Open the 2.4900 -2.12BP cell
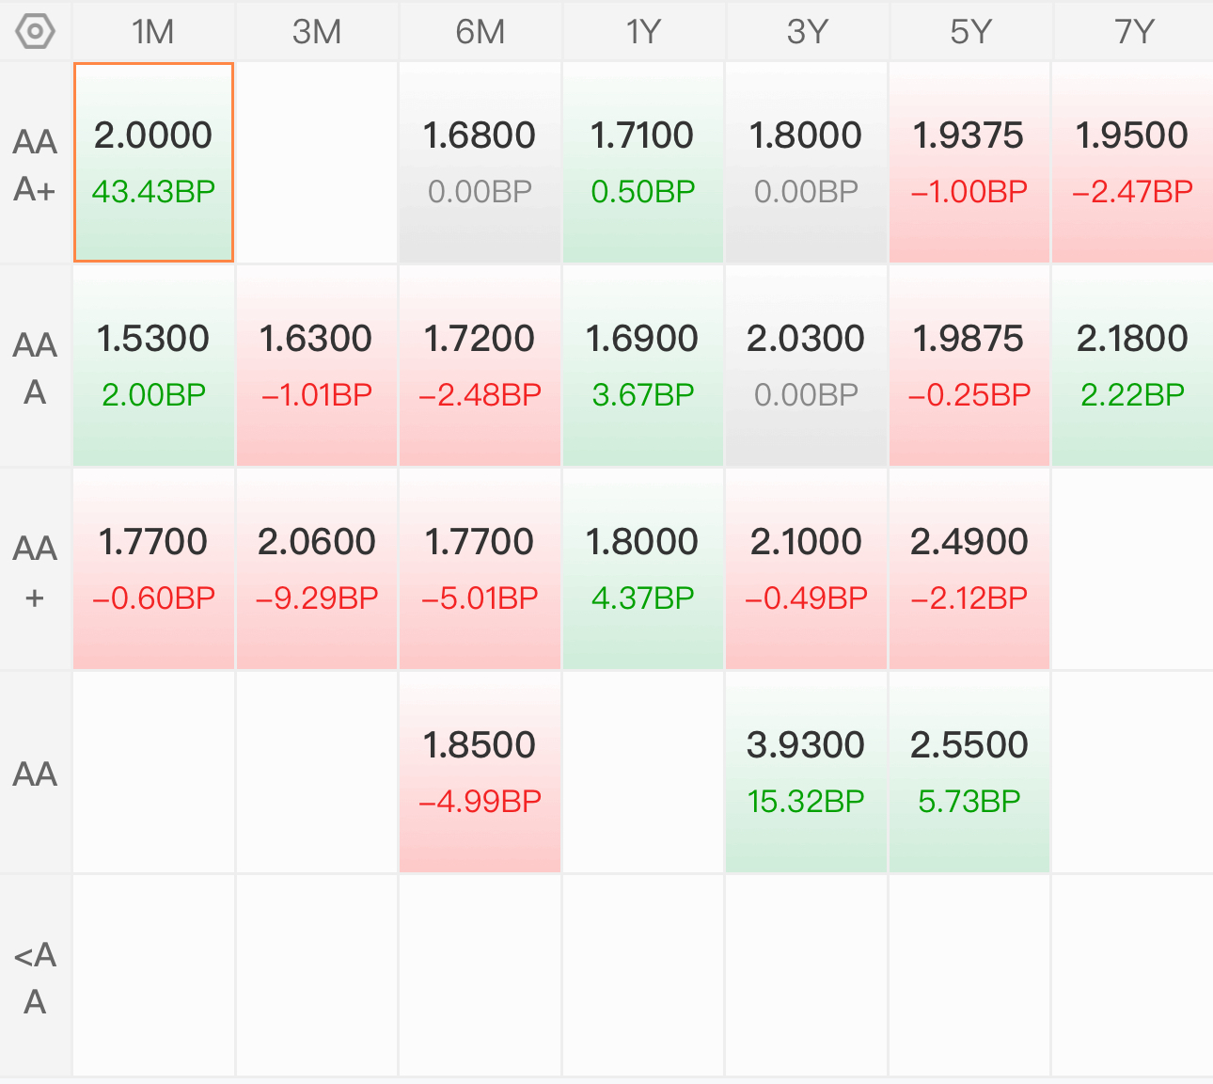 (x=969, y=569)
